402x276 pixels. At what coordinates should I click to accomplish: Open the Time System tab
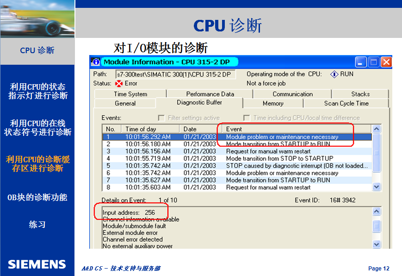point(130,94)
